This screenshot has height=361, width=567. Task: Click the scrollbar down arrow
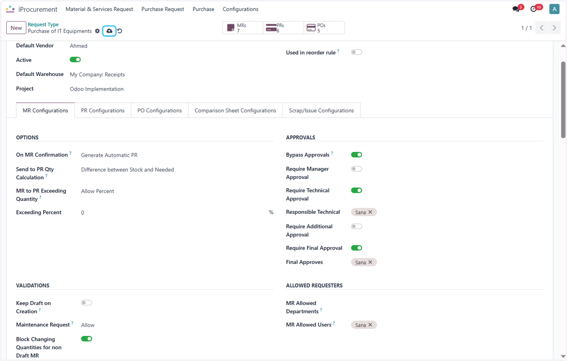tap(563, 356)
